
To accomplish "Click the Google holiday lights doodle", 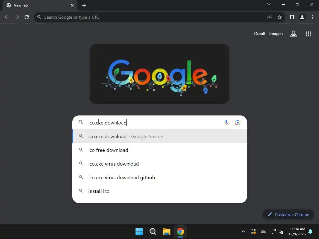I will [159, 74].
